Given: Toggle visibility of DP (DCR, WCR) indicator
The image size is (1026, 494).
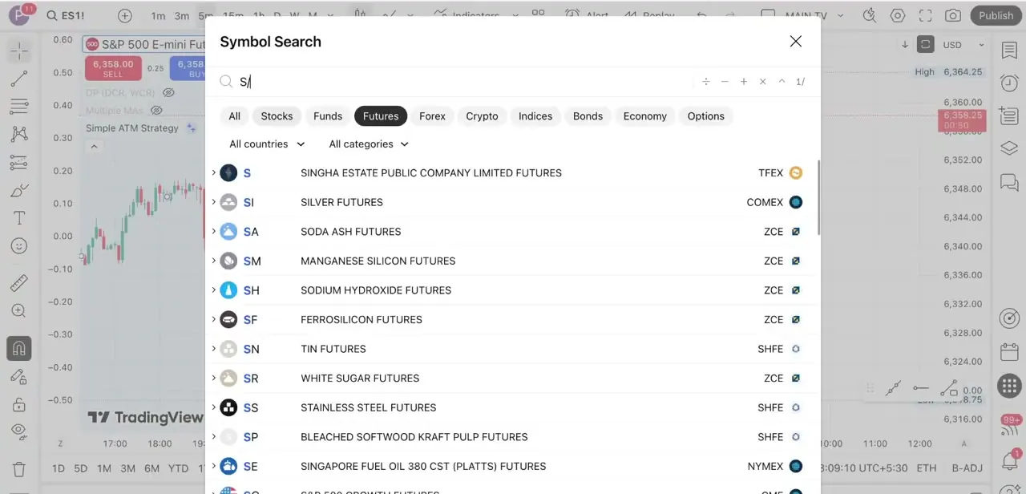Looking at the screenshot, I should [168, 93].
